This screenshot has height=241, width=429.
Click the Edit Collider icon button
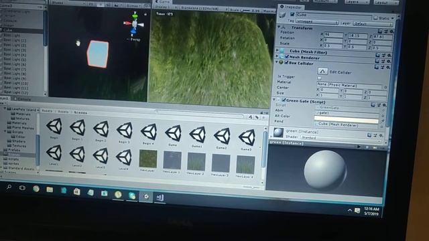[322, 72]
